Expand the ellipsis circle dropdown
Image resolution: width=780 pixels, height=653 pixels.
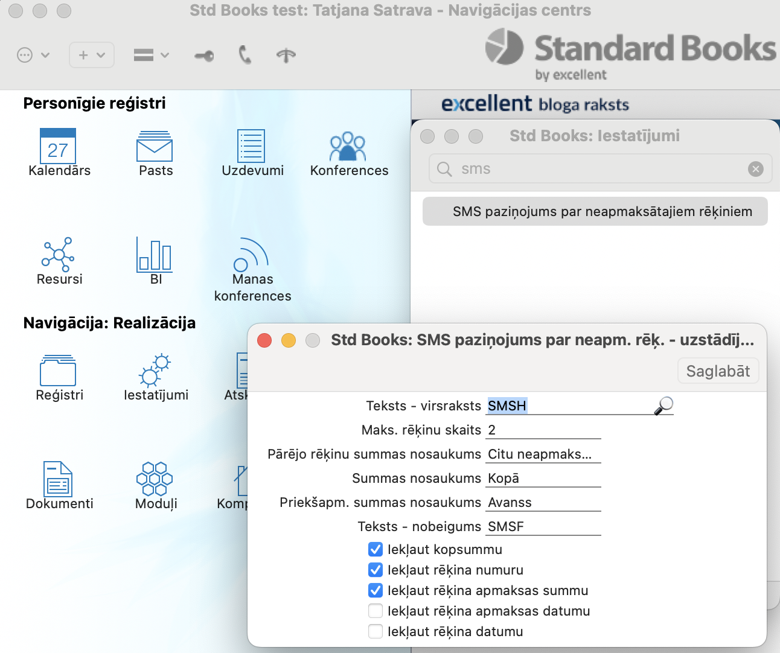33,56
